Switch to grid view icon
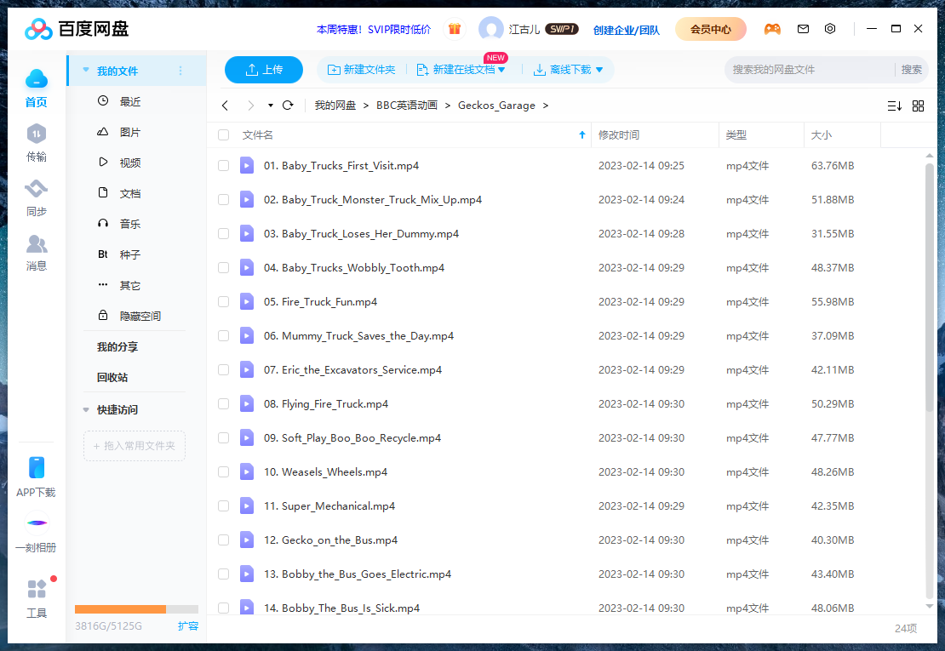The height and width of the screenshot is (651, 945). [918, 106]
